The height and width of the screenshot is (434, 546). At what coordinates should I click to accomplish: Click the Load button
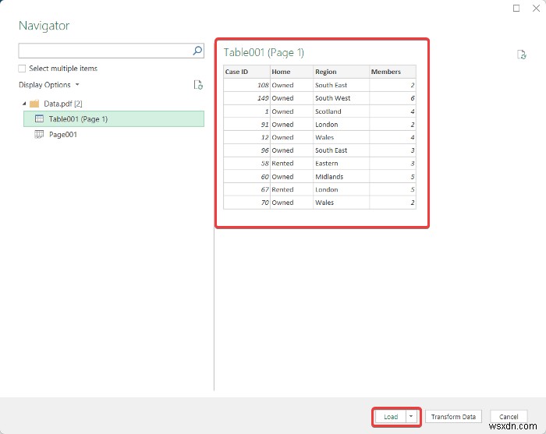tap(391, 417)
